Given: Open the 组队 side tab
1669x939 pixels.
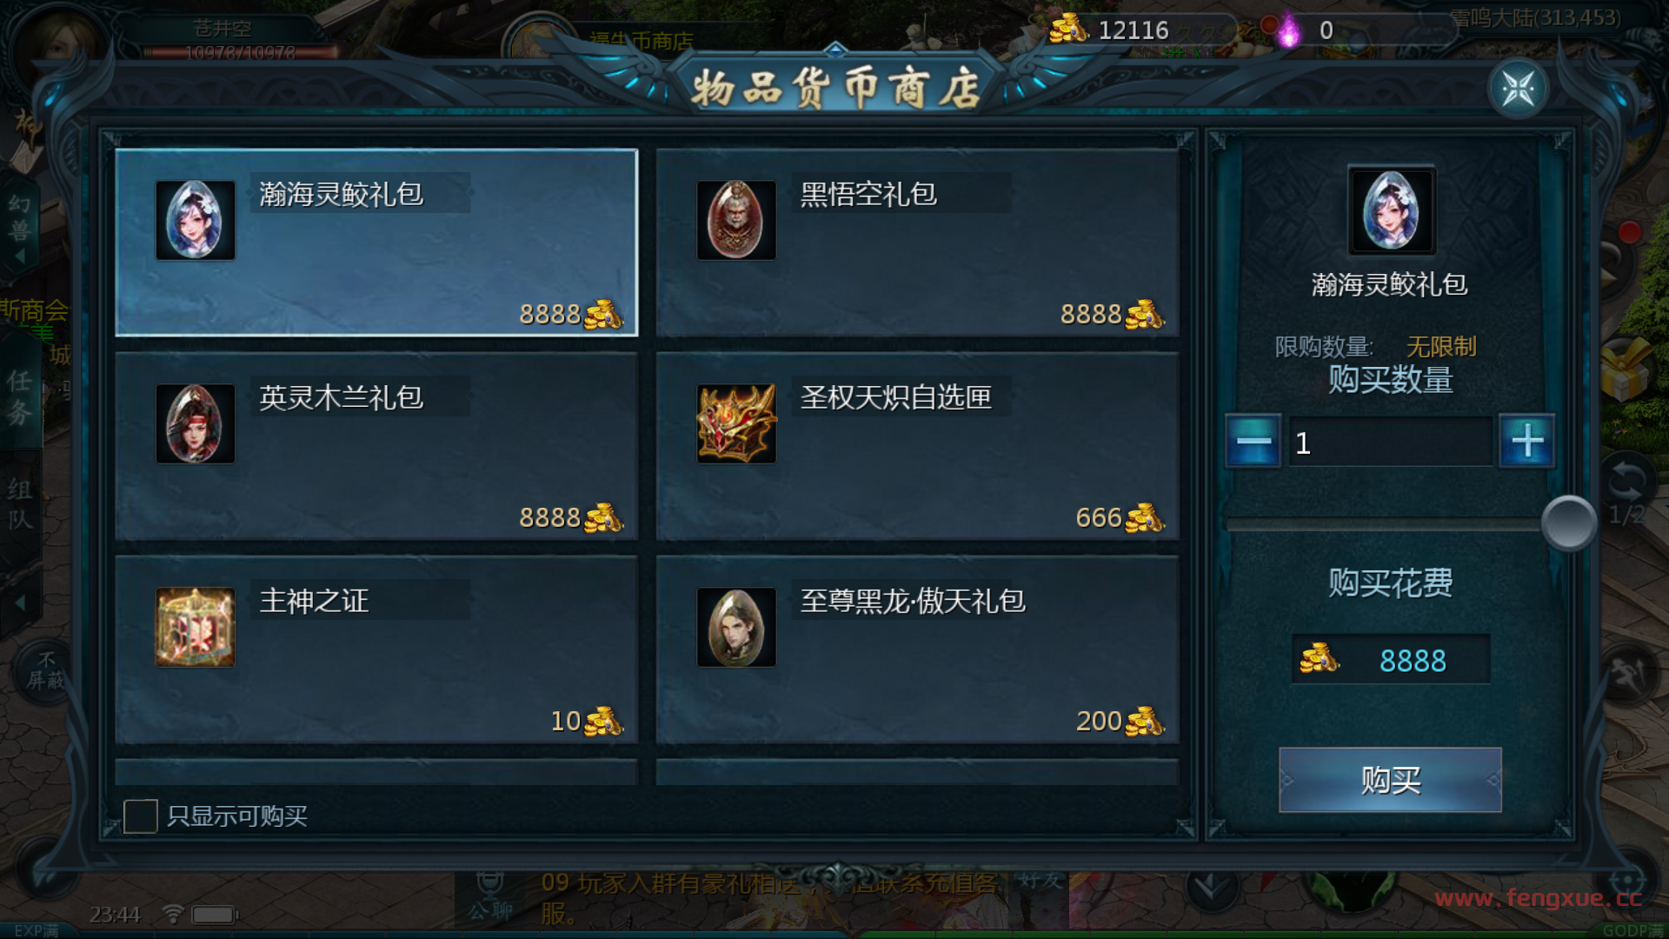Looking at the screenshot, I should (x=20, y=504).
